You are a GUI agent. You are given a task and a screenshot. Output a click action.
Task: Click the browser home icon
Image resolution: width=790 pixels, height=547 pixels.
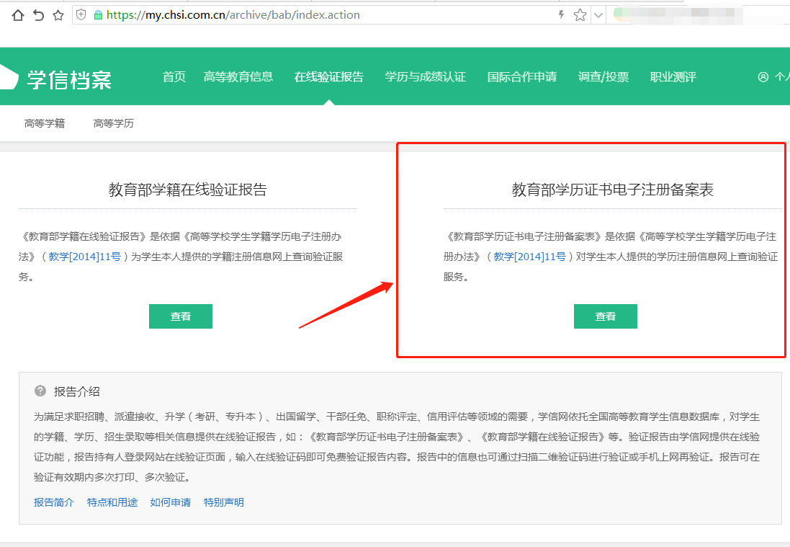[18, 15]
